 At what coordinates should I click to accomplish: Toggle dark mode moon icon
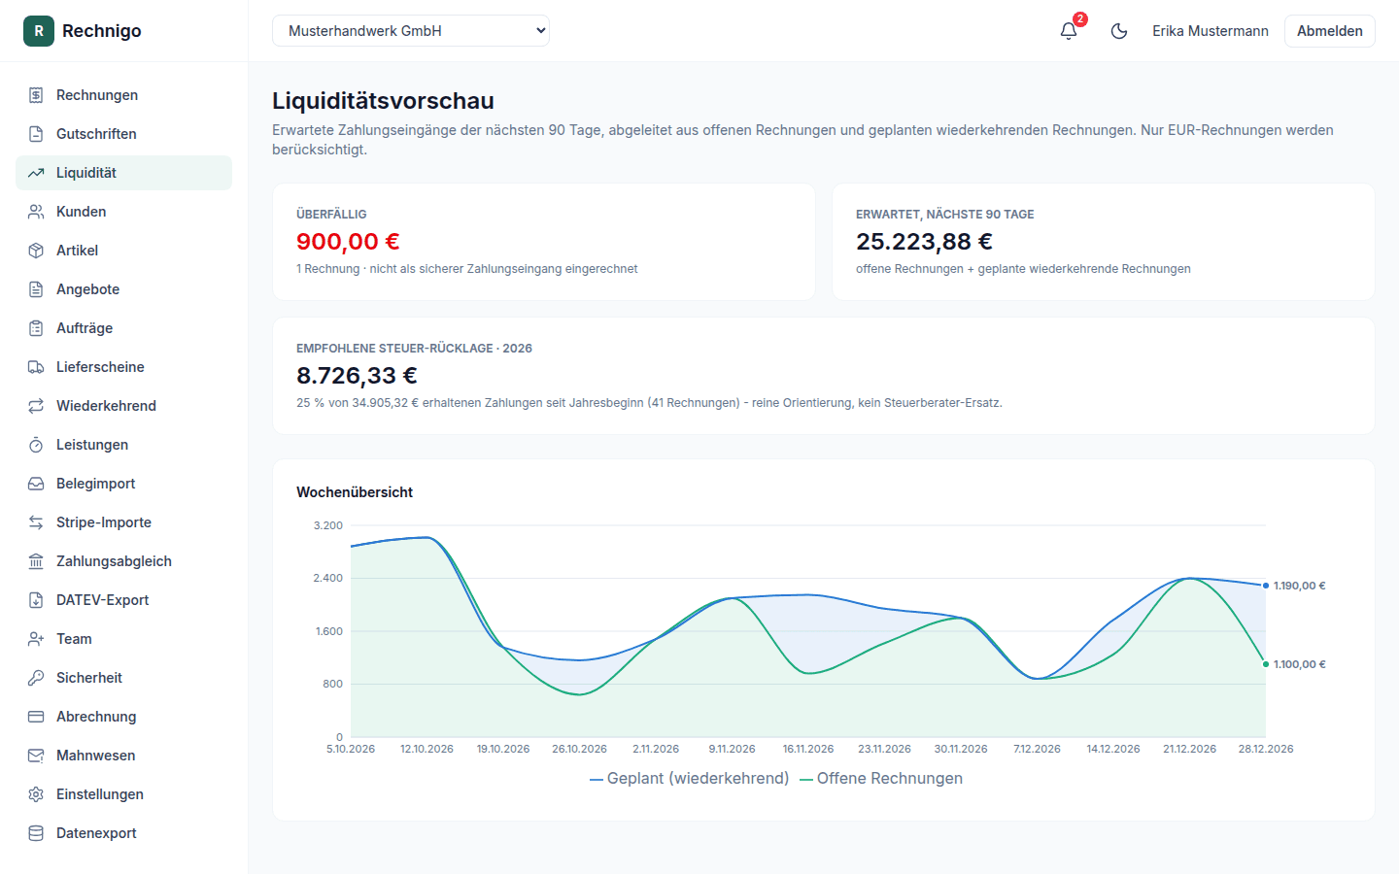[x=1119, y=31]
